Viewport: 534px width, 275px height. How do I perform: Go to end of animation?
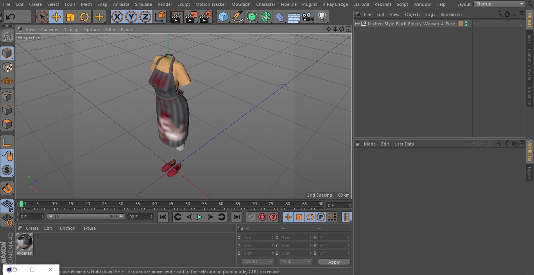point(237,217)
